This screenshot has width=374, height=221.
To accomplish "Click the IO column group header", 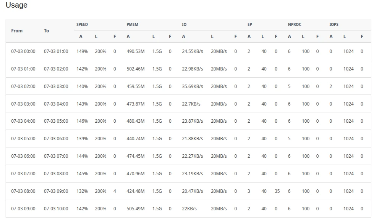I will point(184,24).
